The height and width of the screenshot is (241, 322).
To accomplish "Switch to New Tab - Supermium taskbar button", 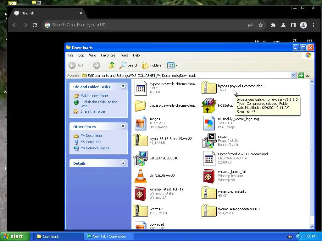I will coord(109,237).
